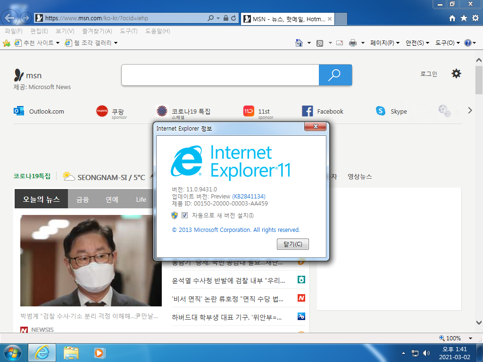Click the search magnifier in the address bar

click(211, 18)
